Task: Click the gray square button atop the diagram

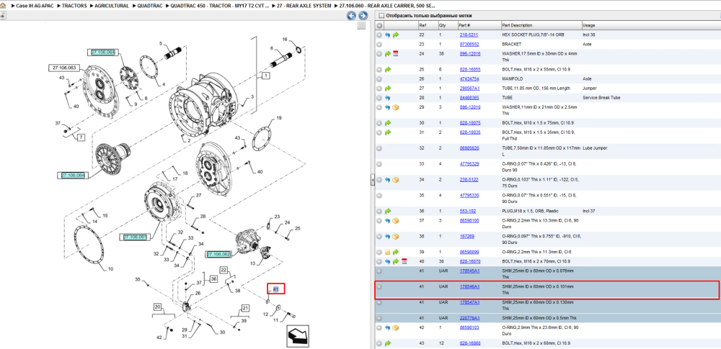Action: pos(362,26)
